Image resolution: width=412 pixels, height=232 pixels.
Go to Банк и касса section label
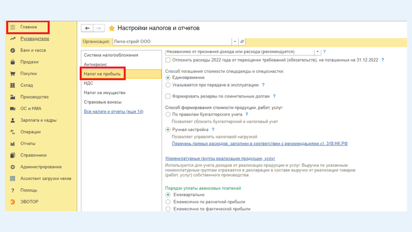[33, 50]
